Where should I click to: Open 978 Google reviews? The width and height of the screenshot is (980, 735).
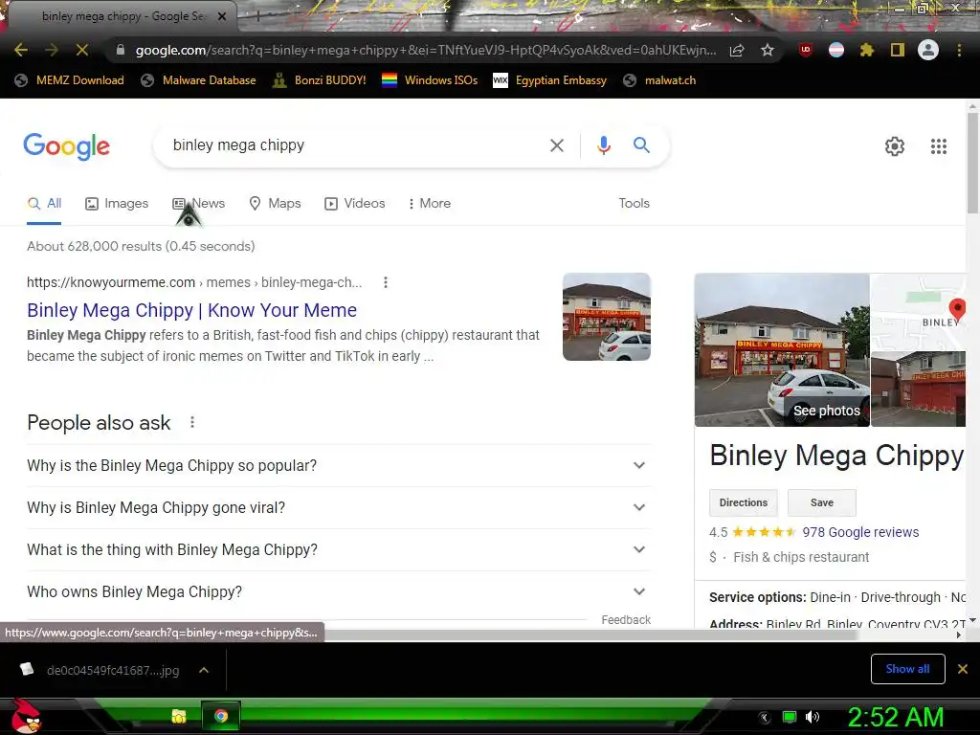[x=860, y=532]
